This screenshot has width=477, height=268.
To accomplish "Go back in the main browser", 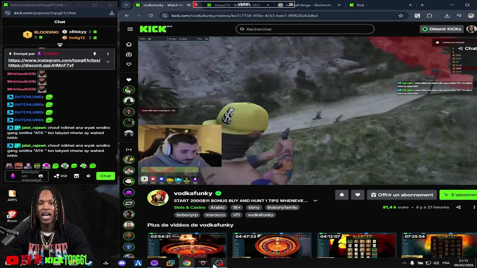I will coord(127,16).
